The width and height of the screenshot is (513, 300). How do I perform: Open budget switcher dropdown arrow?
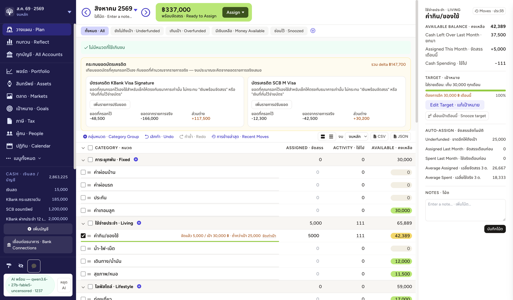tap(69, 12)
